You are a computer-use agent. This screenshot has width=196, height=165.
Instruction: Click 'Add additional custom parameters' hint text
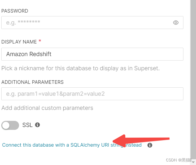point(47,108)
